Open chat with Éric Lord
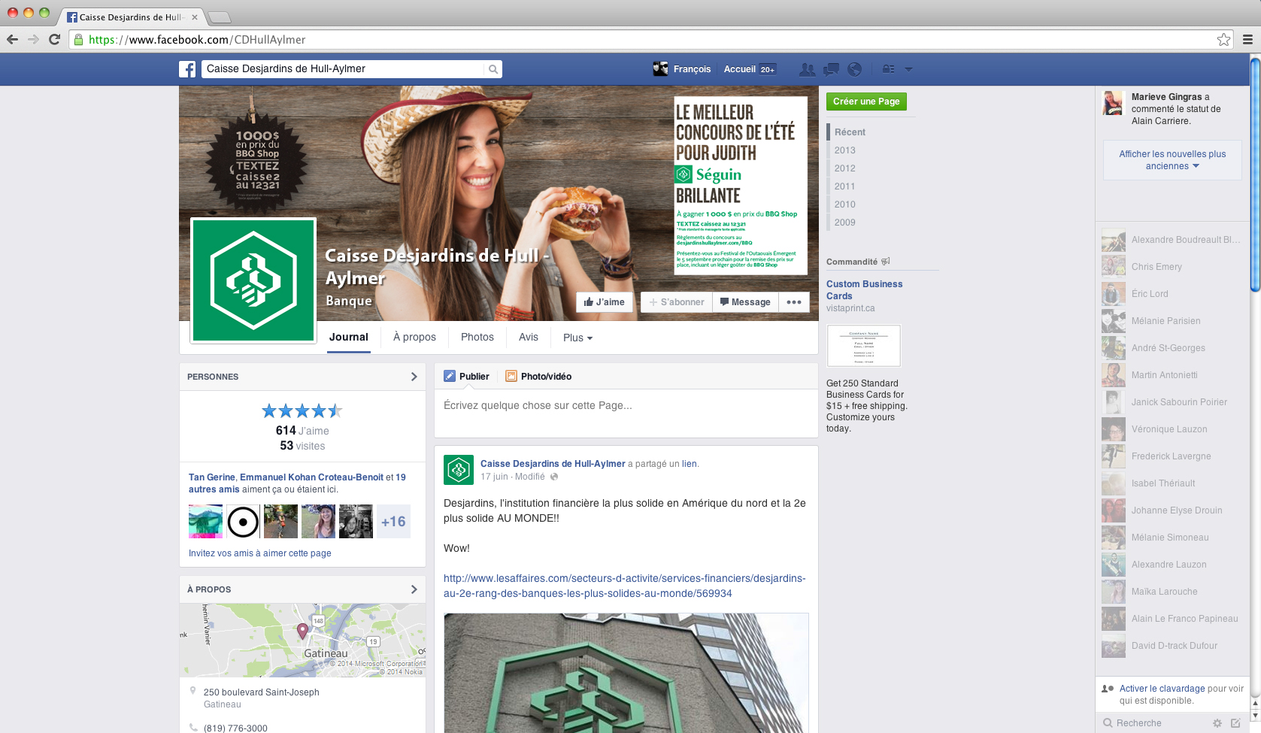 [1172, 294]
